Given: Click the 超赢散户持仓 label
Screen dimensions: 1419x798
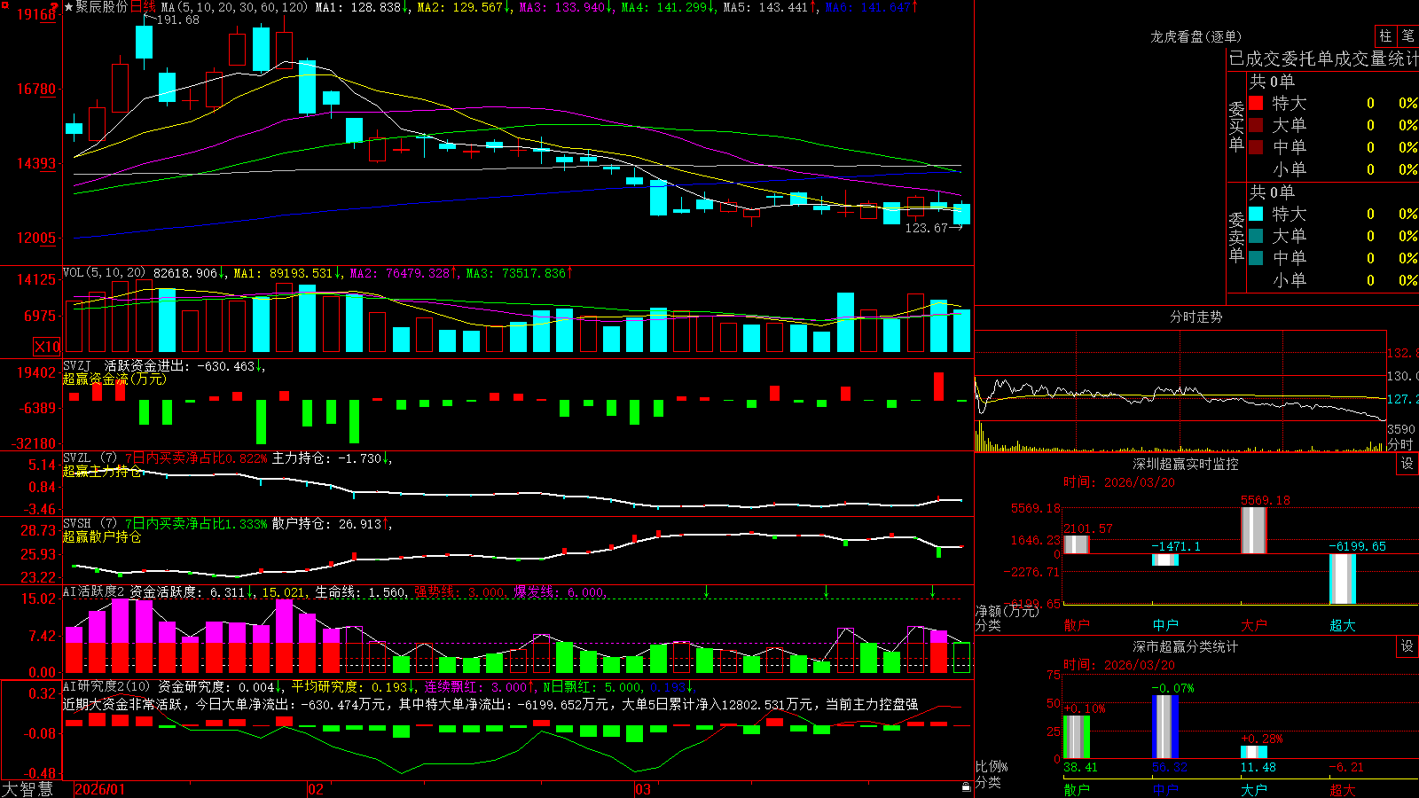Looking at the screenshot, I should 102,536.
